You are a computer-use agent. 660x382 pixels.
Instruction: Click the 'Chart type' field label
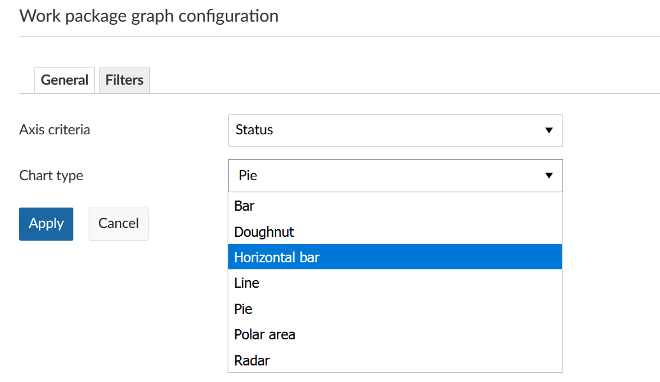(x=51, y=176)
